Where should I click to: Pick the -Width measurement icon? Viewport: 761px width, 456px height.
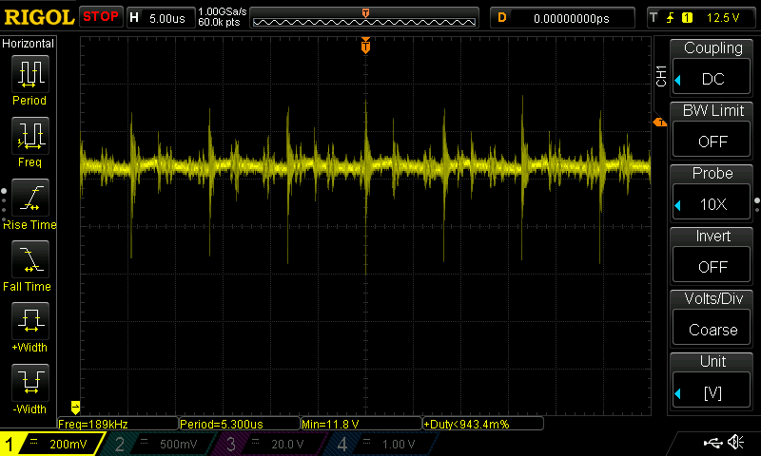pyautogui.click(x=29, y=383)
